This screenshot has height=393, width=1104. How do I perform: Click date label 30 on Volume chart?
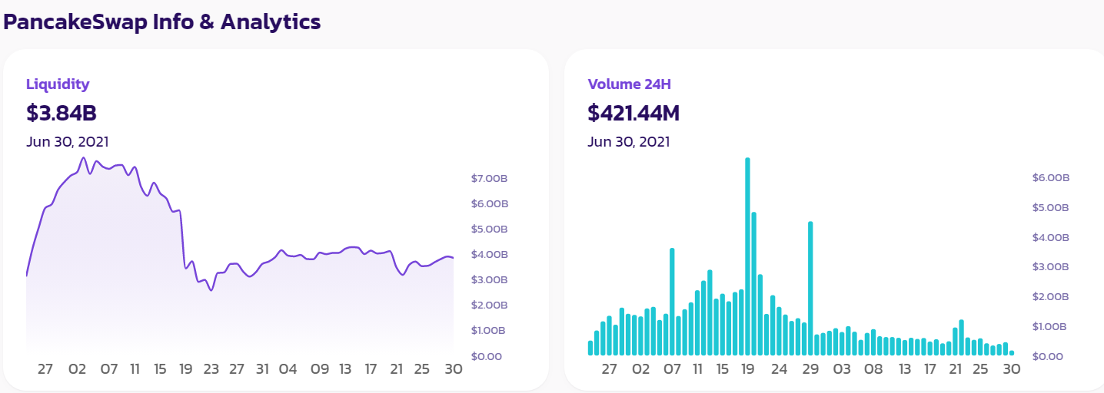pyautogui.click(x=1012, y=369)
